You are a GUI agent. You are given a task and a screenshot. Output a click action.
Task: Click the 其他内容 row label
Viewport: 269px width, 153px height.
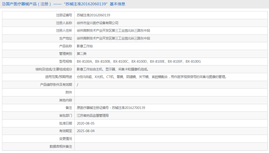coord(65,100)
